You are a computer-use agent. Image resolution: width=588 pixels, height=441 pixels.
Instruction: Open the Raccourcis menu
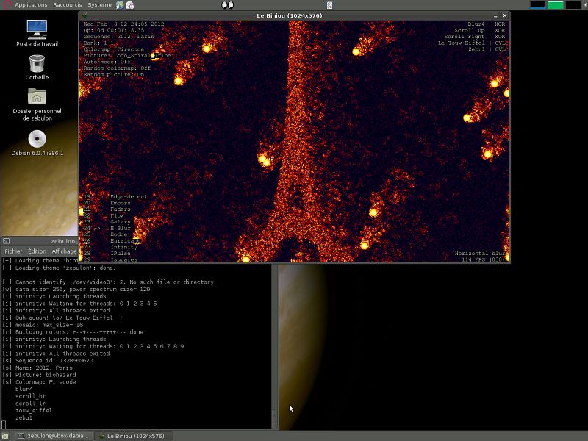[68, 5]
